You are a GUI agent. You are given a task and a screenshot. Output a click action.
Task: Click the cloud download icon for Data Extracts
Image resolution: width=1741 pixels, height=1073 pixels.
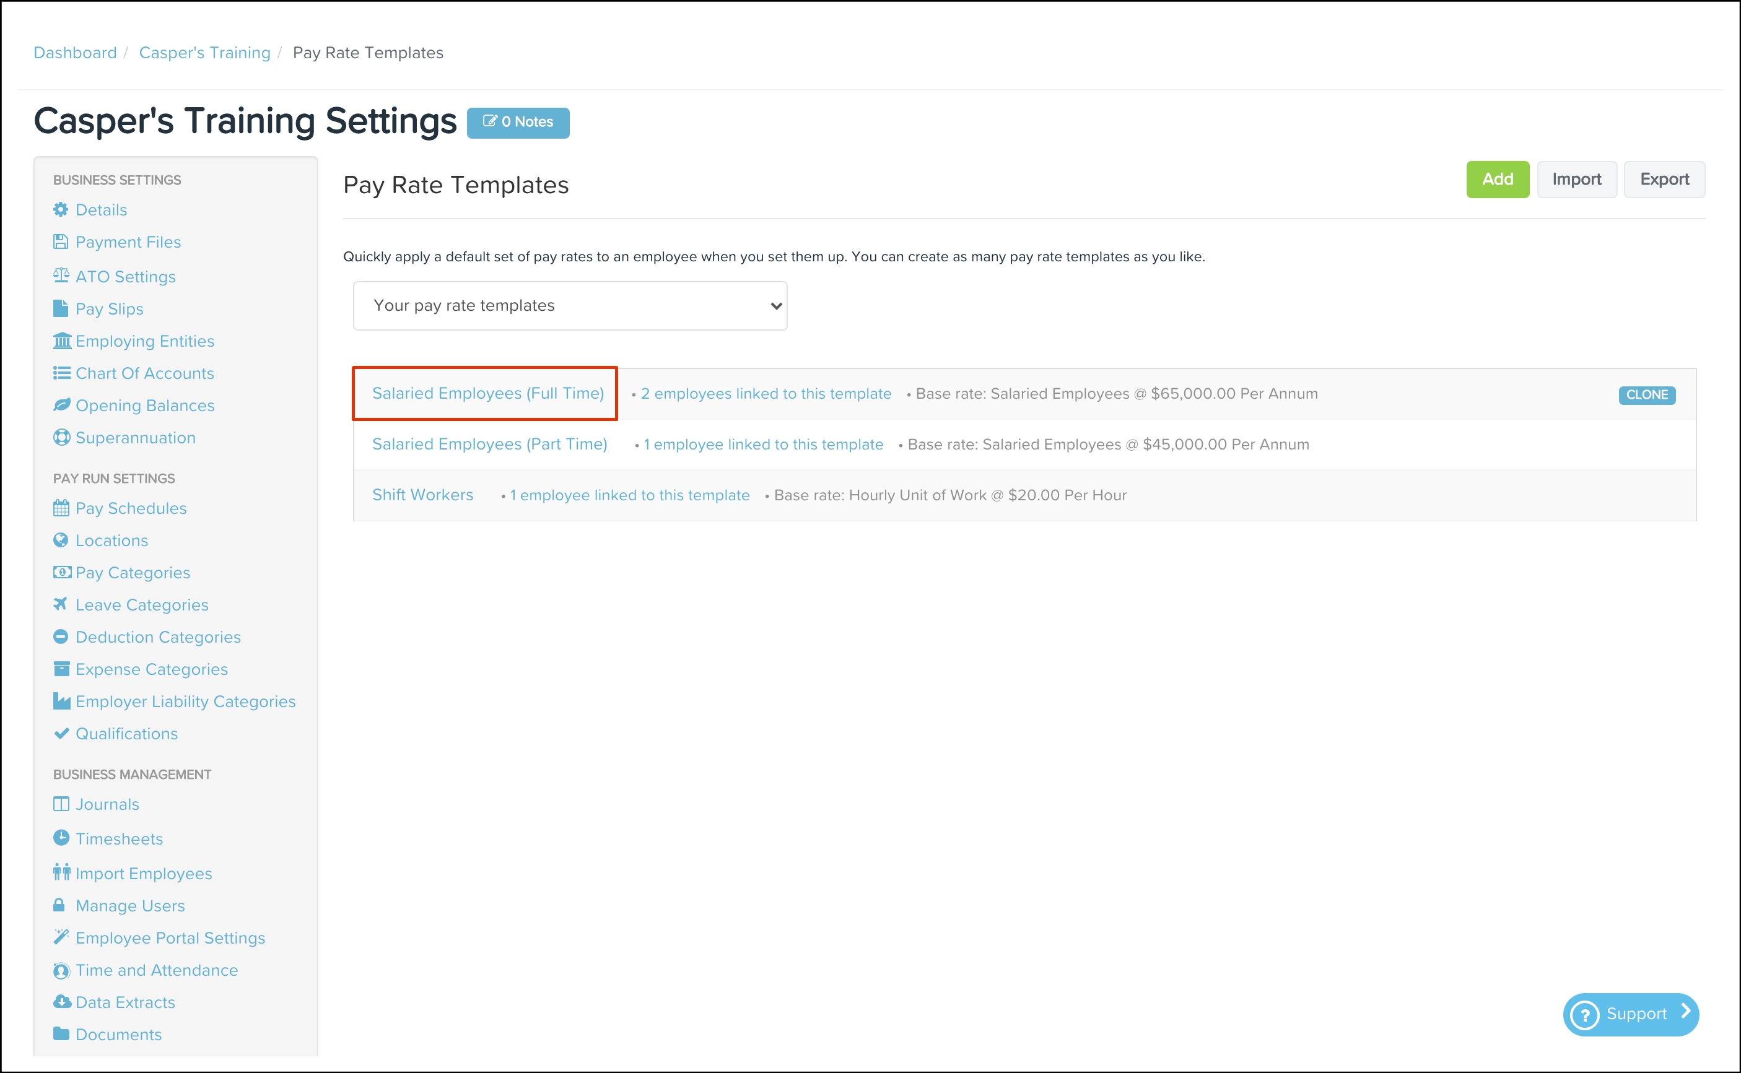(62, 1002)
